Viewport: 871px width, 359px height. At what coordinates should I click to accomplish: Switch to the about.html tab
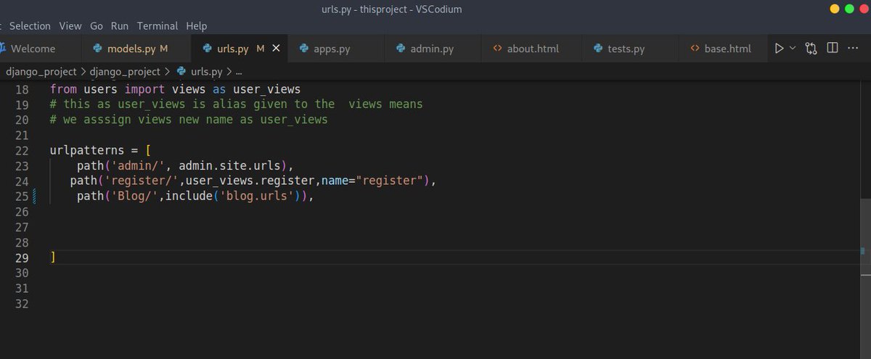click(x=531, y=49)
